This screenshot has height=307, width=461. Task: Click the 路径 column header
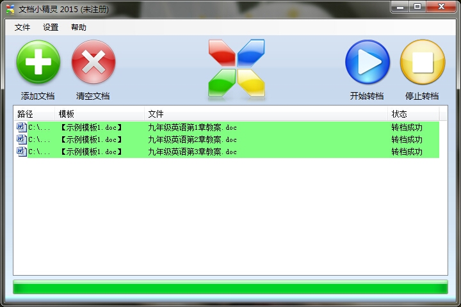point(34,114)
